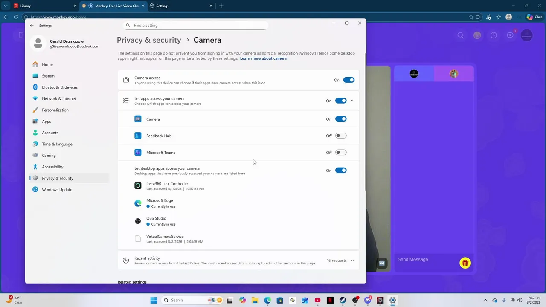The width and height of the screenshot is (546, 307).
Task: Open File Explorer from taskbar
Action: pyautogui.click(x=255, y=300)
